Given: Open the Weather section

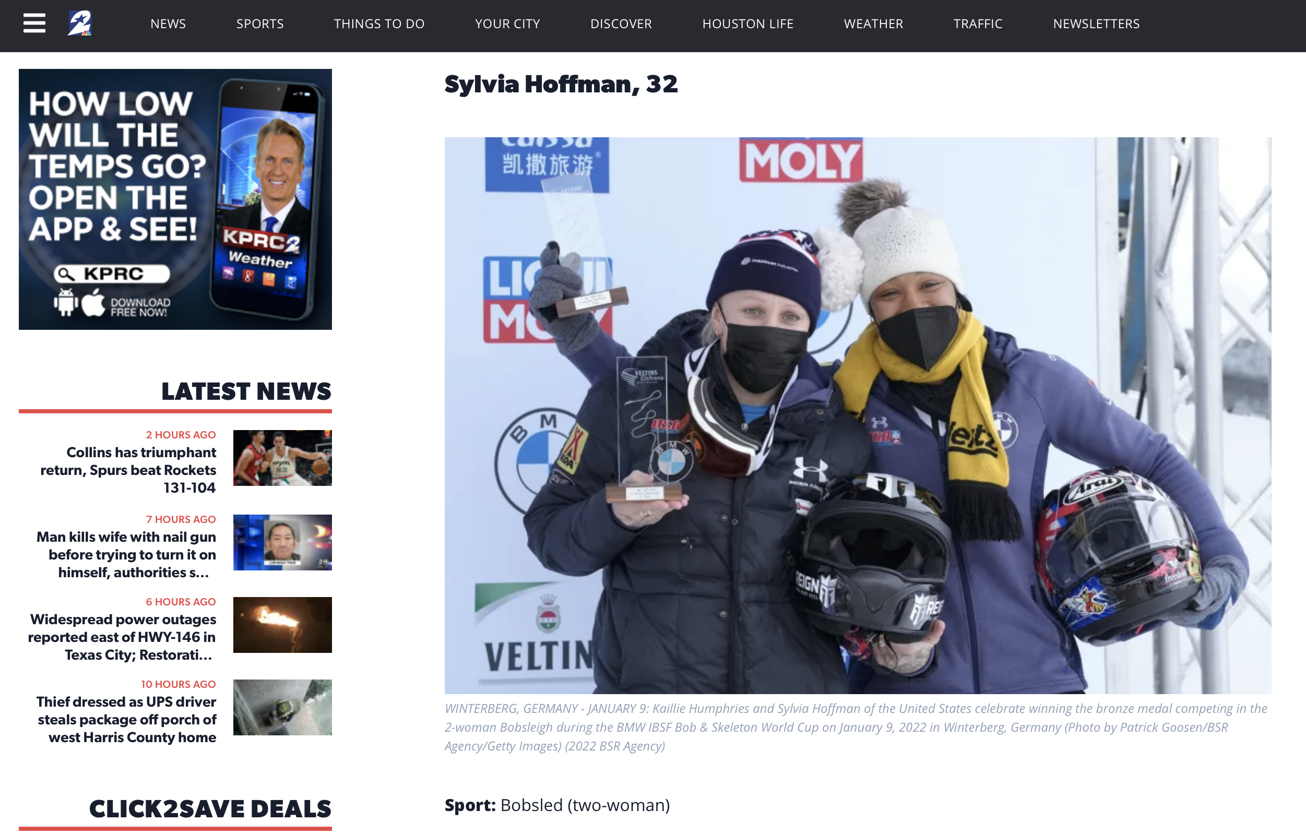Looking at the screenshot, I should pos(873,24).
